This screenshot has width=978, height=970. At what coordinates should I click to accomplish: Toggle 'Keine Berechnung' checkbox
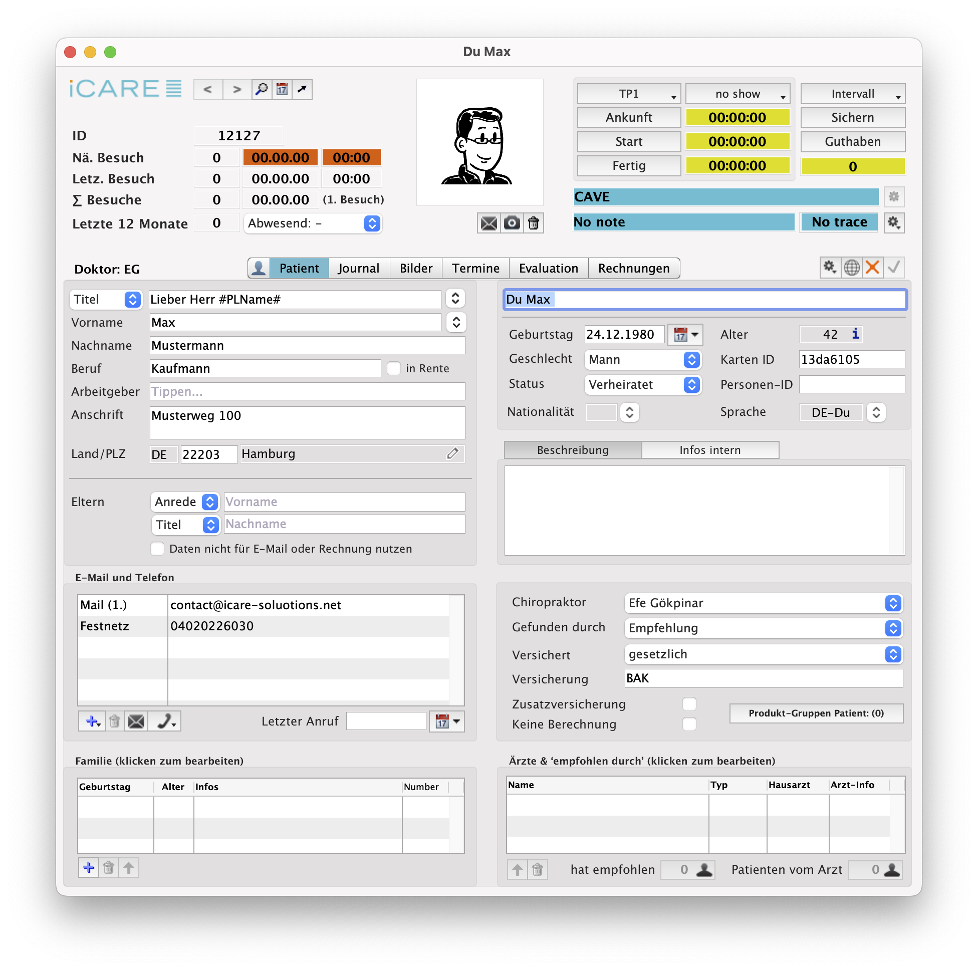(x=689, y=724)
